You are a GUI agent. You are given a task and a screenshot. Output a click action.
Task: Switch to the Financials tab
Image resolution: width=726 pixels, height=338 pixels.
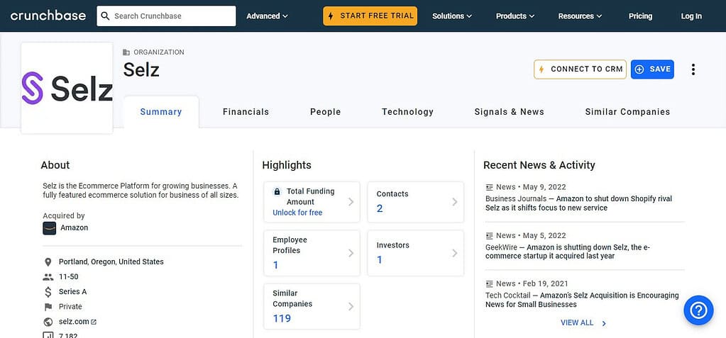[x=246, y=112]
